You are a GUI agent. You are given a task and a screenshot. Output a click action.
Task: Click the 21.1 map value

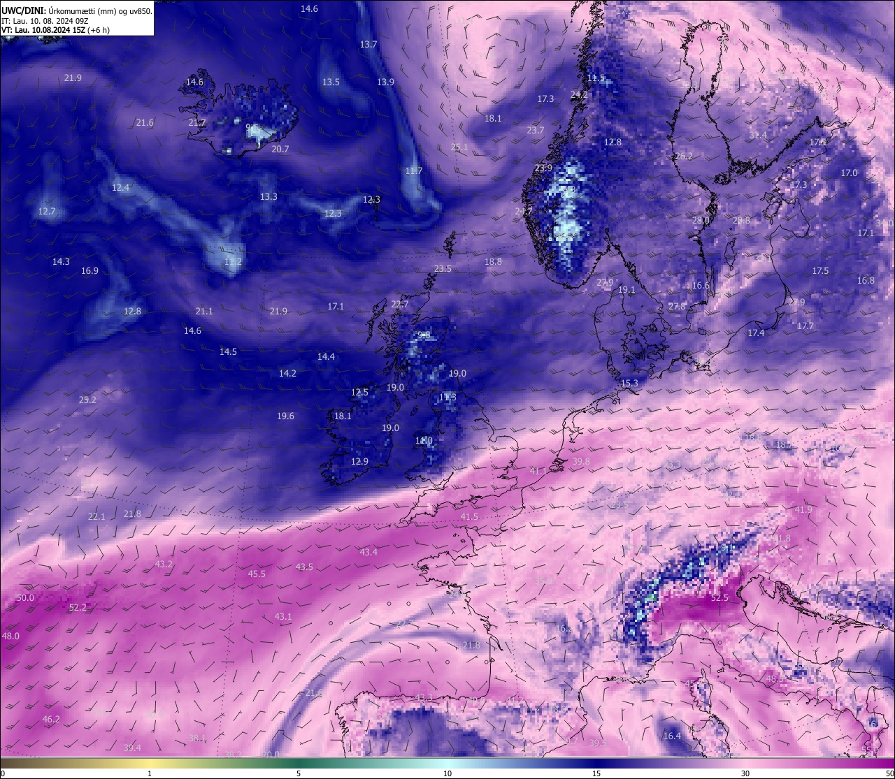tap(204, 312)
